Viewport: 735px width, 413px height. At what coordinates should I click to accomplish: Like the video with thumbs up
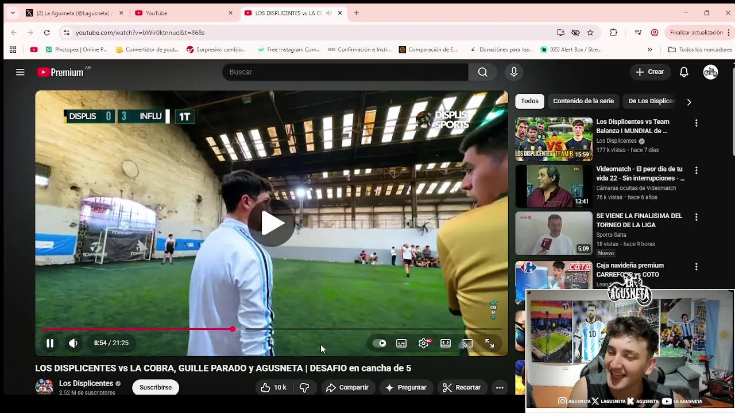(x=273, y=388)
